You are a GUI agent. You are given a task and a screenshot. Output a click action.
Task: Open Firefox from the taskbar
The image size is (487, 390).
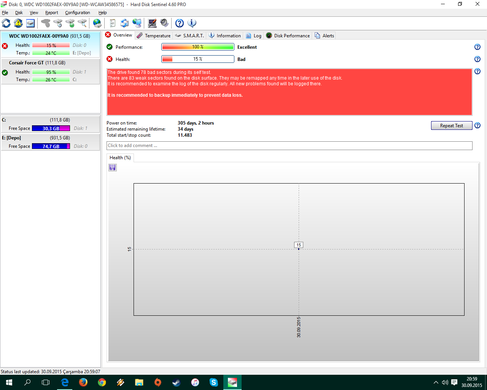click(83, 382)
